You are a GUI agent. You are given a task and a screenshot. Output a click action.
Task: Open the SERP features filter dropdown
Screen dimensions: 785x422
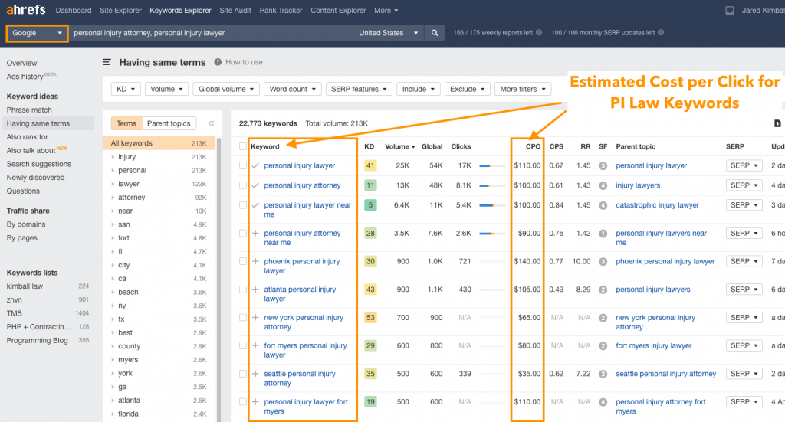[359, 89]
